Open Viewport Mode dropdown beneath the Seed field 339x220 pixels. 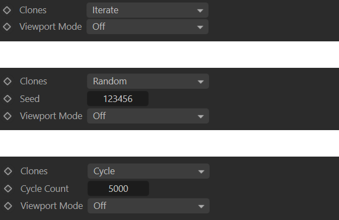click(x=148, y=116)
